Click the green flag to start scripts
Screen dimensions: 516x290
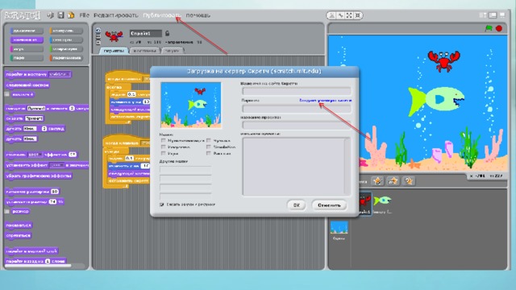(x=489, y=28)
